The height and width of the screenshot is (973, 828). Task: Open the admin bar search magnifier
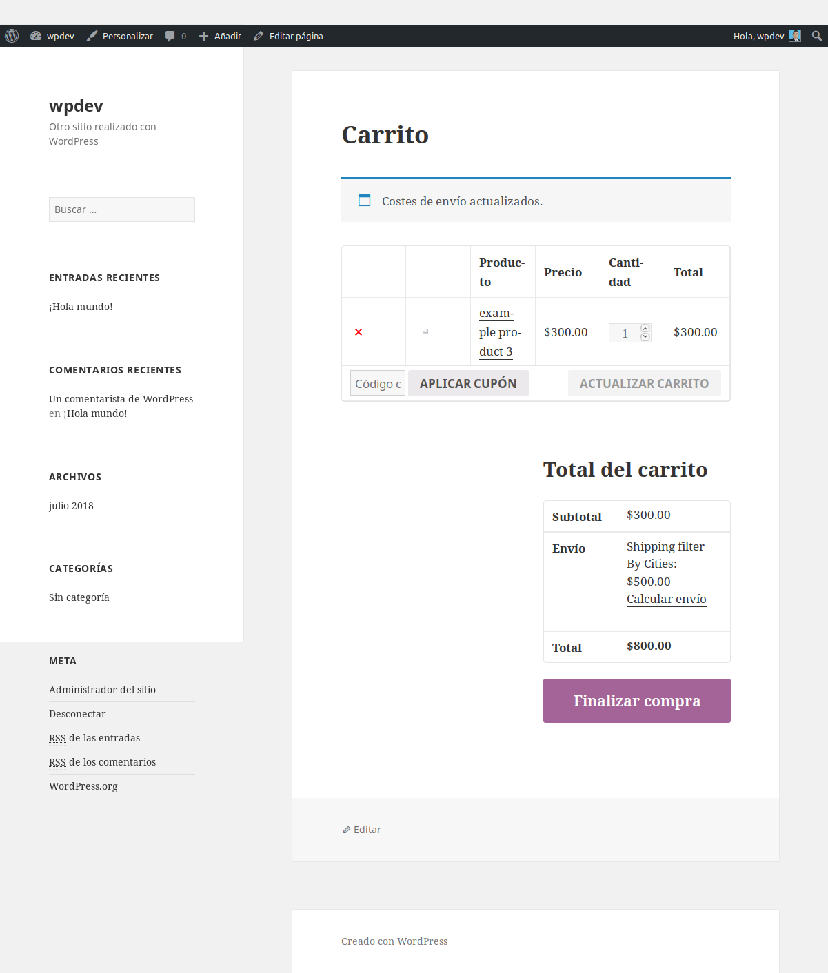[x=817, y=36]
